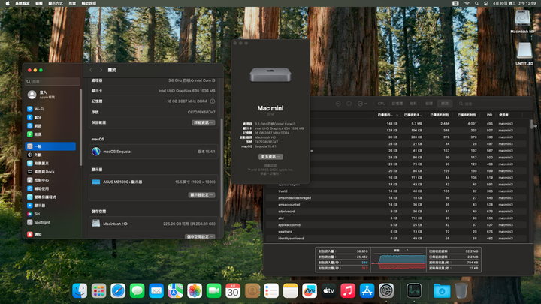Open App Store from the Dock
541x304 pixels.
[367, 291]
